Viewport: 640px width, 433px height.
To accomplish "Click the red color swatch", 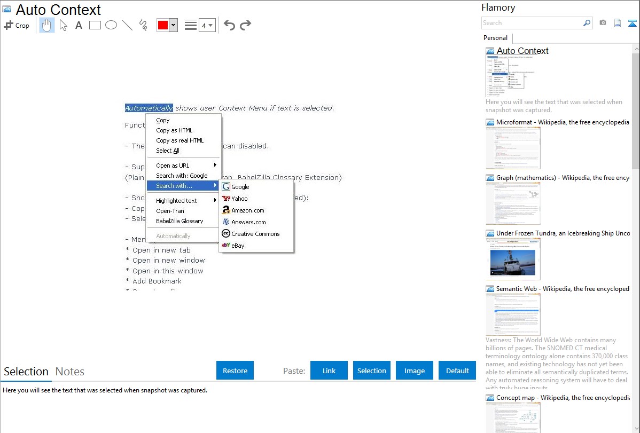I will (163, 25).
